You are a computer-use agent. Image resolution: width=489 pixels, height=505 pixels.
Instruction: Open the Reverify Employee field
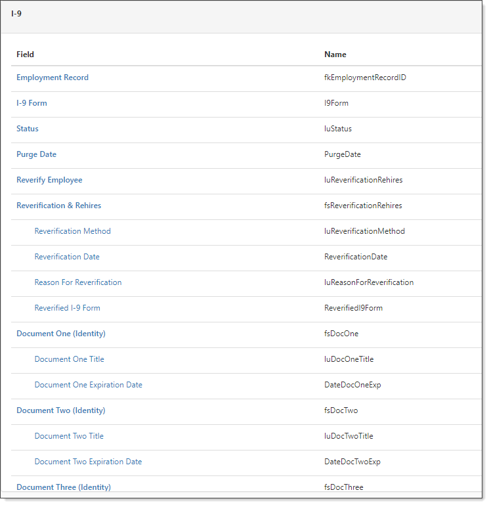pos(49,180)
